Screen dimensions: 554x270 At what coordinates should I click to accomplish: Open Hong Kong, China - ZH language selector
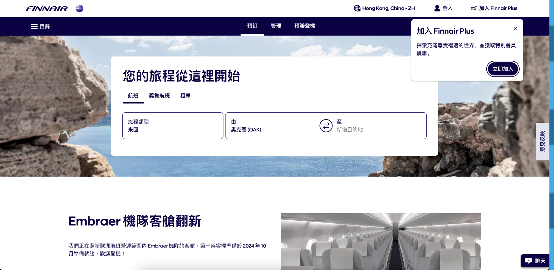(384, 8)
